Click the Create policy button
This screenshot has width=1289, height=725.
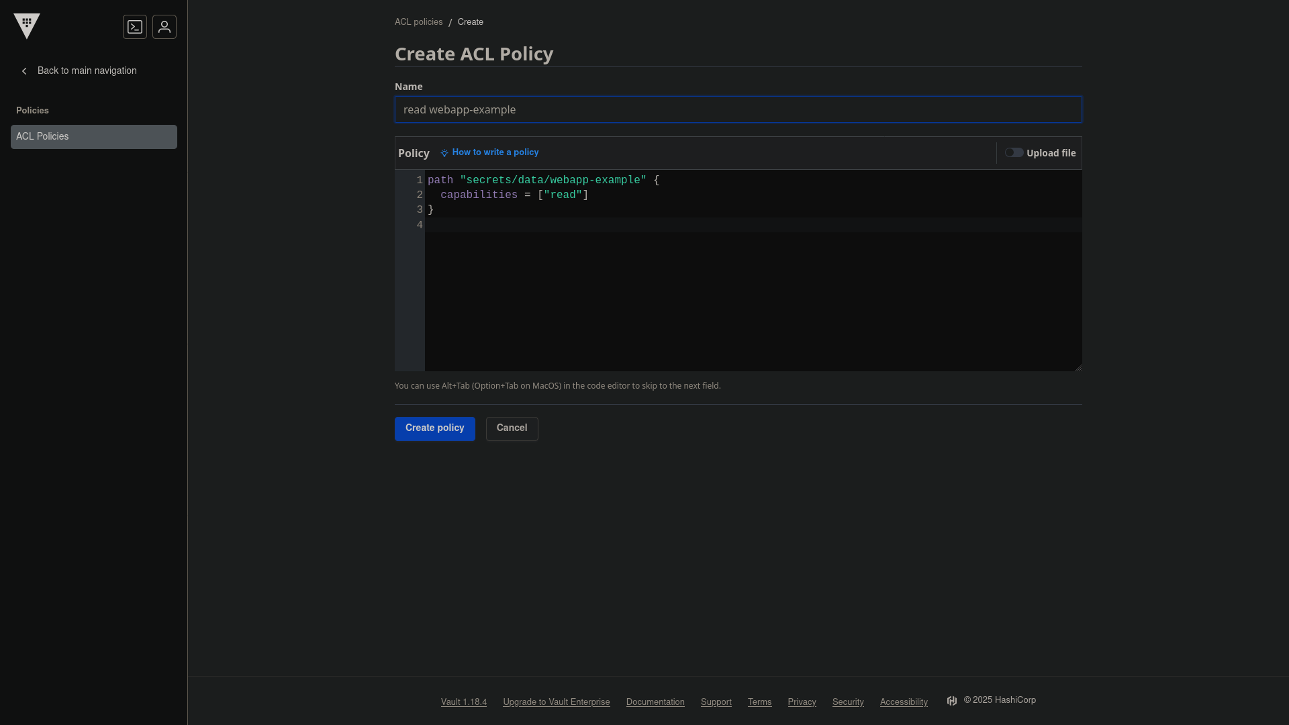[x=434, y=428]
